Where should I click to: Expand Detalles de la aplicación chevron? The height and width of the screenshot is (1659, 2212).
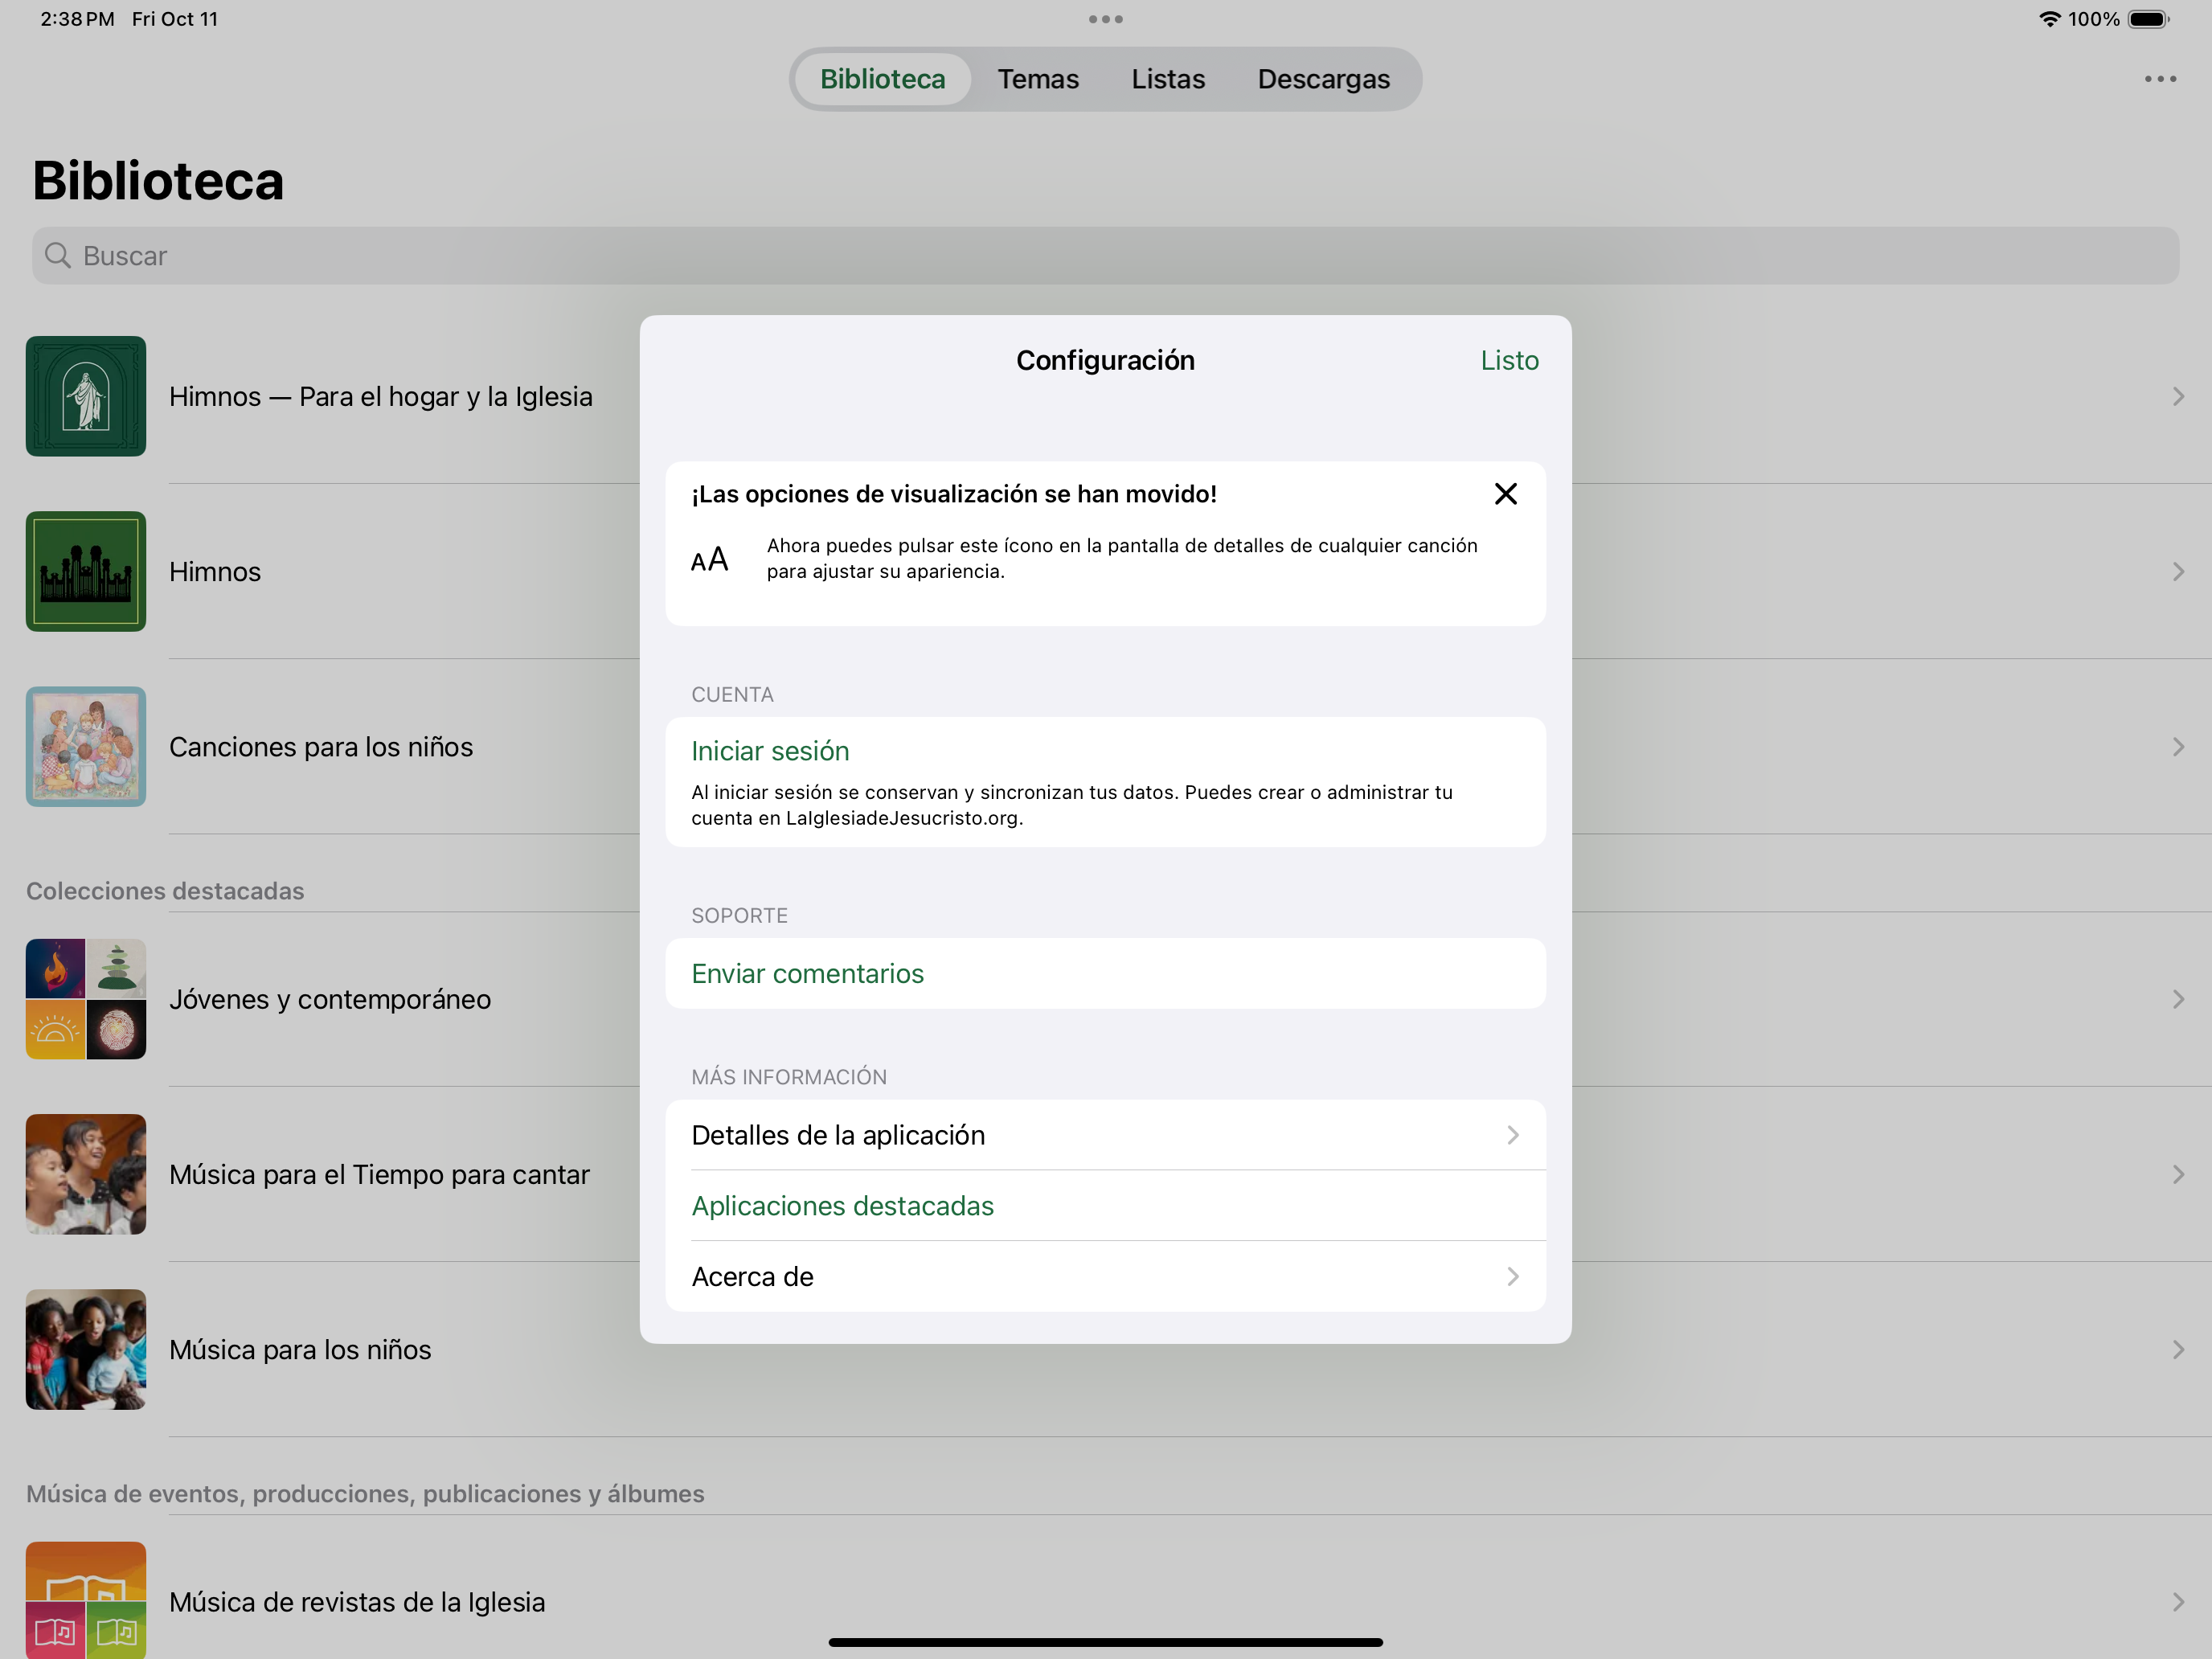[1512, 1135]
